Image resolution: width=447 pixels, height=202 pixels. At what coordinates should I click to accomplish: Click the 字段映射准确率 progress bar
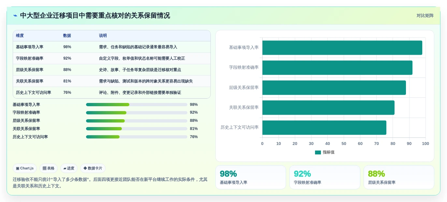click(x=137, y=113)
